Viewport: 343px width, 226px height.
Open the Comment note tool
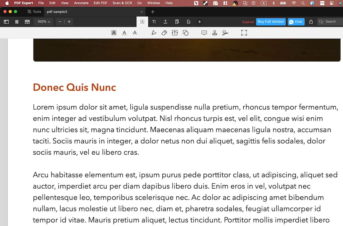pos(204,33)
